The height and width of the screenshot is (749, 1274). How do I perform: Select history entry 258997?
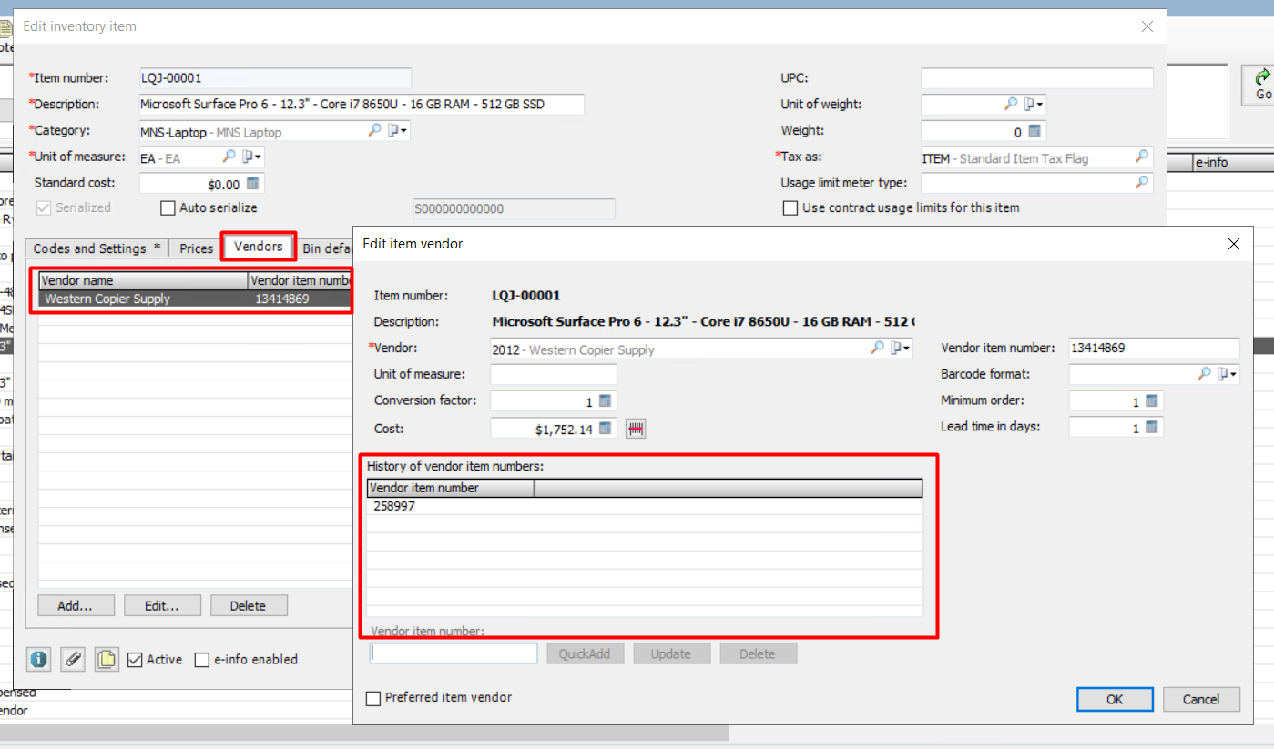pyautogui.click(x=645, y=506)
